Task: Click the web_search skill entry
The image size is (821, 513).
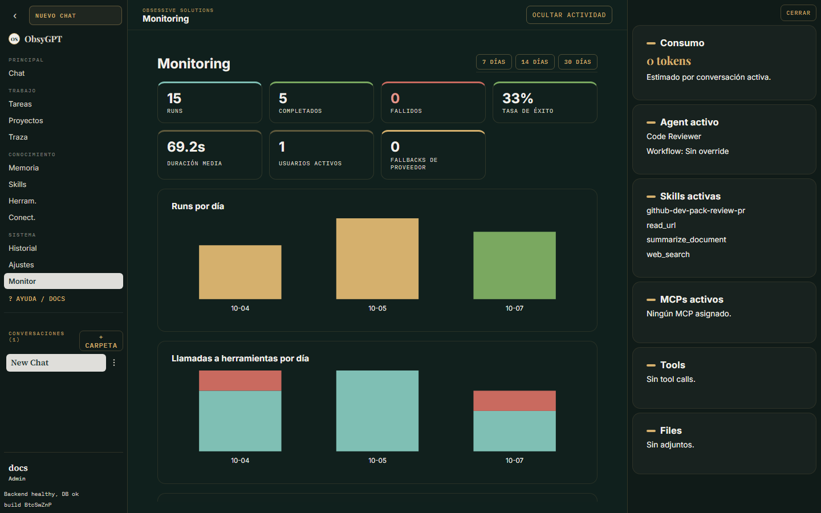Action: pos(668,255)
